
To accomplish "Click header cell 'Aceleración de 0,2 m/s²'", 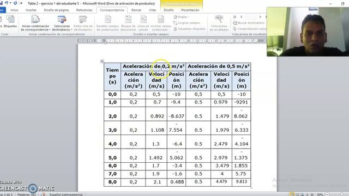I will pos(153,66).
